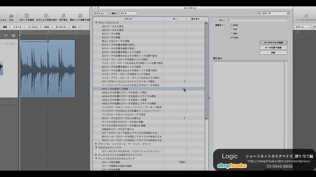Screen dimensions: 316x177
Task: Open the 編集 local menu
Action: 6,27
